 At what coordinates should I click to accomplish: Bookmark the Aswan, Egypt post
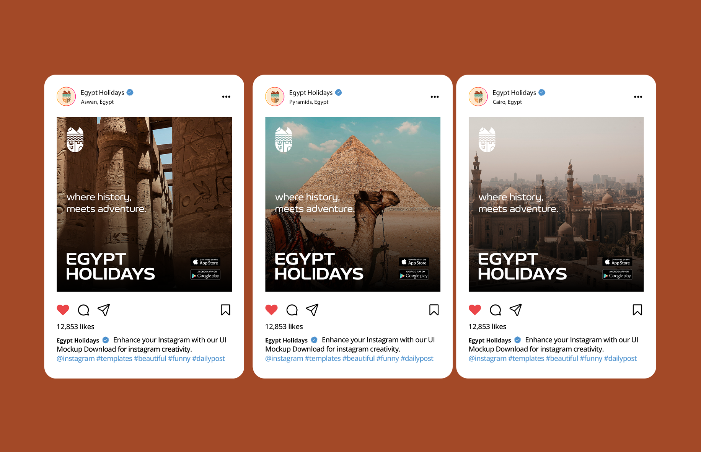click(x=225, y=310)
